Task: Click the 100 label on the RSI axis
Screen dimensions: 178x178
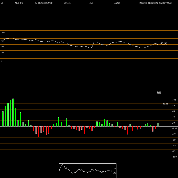Action: point(3,32)
